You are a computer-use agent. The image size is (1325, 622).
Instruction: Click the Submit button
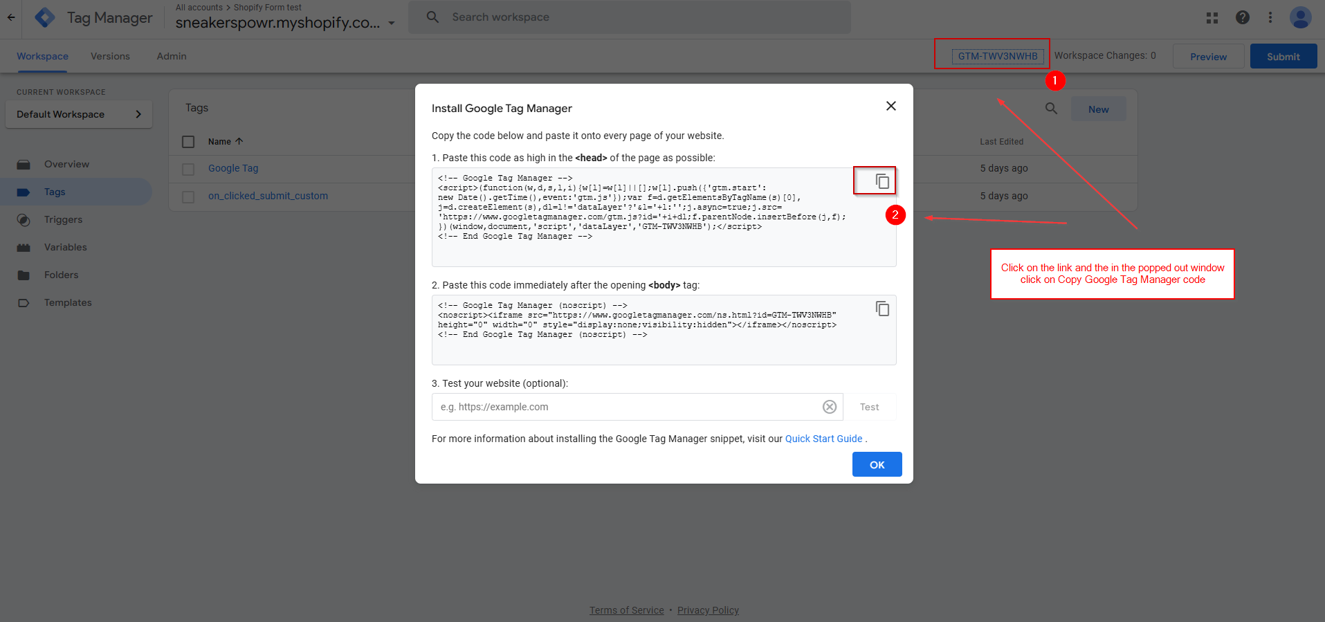click(x=1283, y=57)
